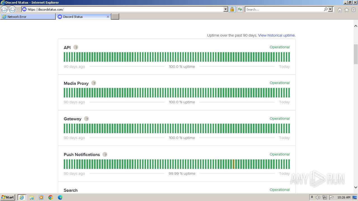The width and height of the screenshot is (358, 201).
Task: Open the Tools gear icon
Action: pos(354,10)
